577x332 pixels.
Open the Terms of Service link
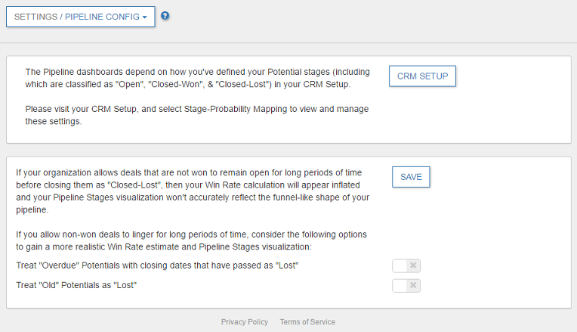(x=307, y=322)
